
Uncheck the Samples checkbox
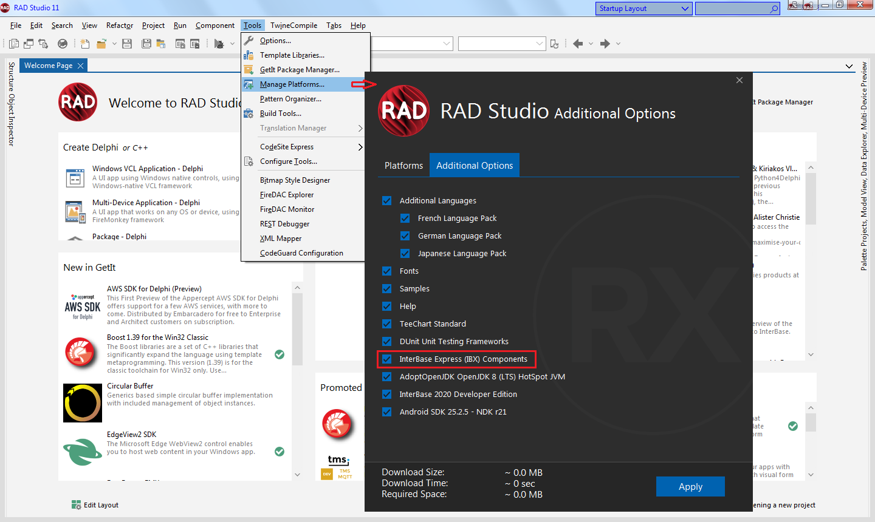point(386,288)
